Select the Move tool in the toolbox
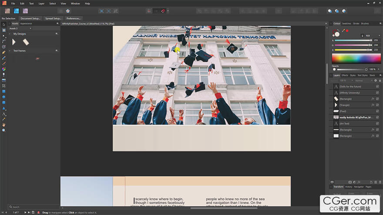This screenshot has height=215, width=383. 3,24
